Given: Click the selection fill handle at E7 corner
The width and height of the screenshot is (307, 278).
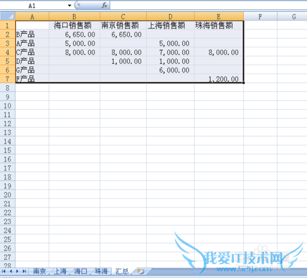Looking at the screenshot, I should [244, 83].
